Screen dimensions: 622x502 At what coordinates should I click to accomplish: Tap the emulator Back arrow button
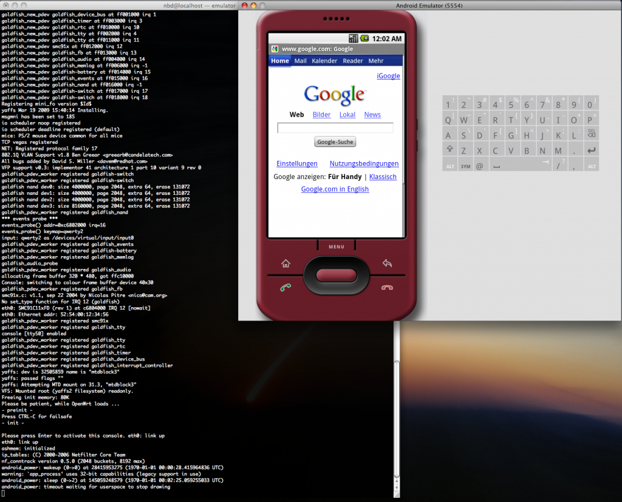pos(387,263)
